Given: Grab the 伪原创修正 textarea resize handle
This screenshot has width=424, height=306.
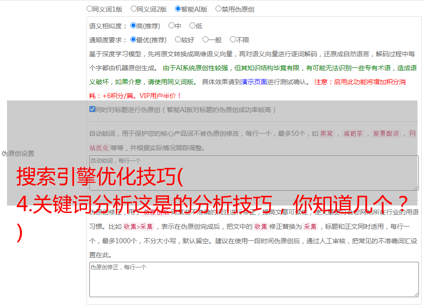Looking at the screenshot, I should [x=416, y=294].
